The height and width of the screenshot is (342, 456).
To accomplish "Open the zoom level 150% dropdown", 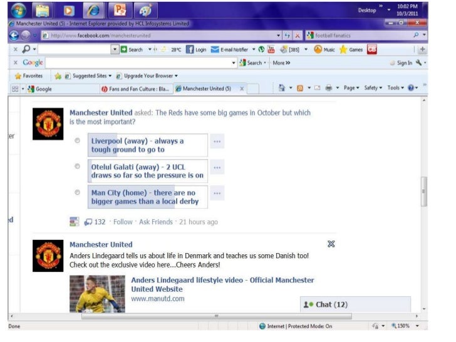I will (417, 326).
